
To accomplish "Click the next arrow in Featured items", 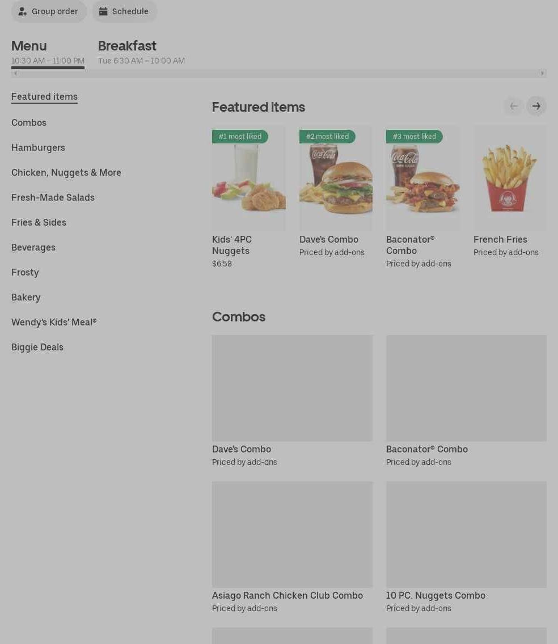I will pyautogui.click(x=536, y=107).
